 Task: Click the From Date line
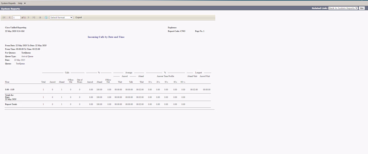[x=26, y=46]
